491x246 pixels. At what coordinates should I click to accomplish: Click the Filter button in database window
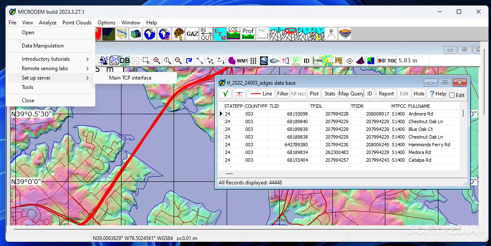282,93
